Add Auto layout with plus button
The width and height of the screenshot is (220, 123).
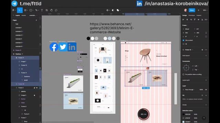pyautogui.click(x=206, y=55)
